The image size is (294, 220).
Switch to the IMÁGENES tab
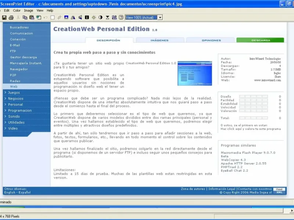tap(159, 40)
